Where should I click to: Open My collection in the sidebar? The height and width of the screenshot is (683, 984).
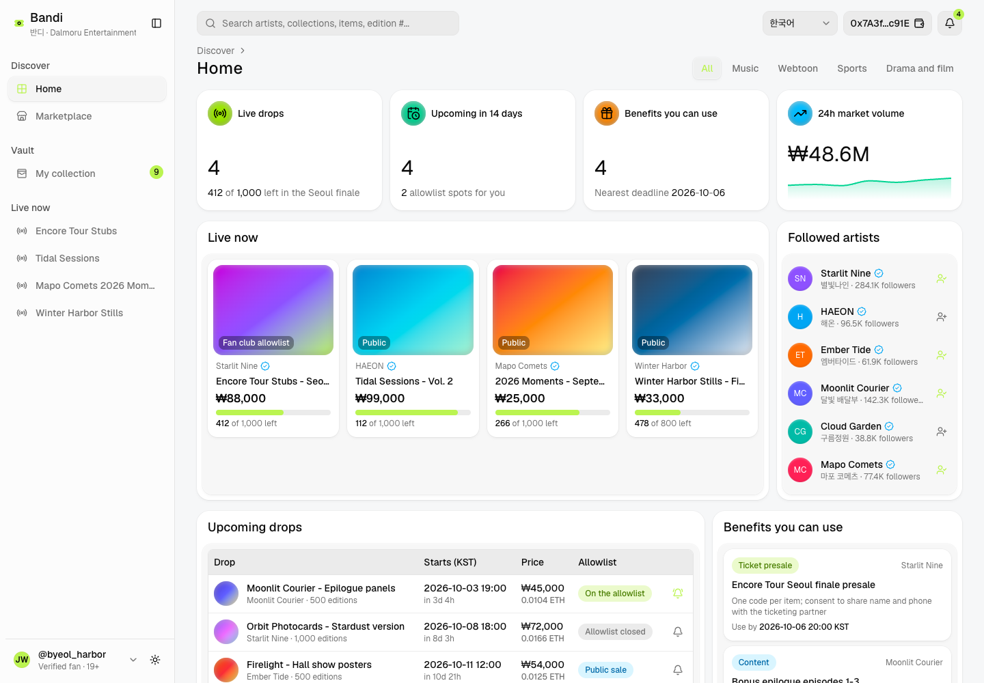(x=87, y=173)
